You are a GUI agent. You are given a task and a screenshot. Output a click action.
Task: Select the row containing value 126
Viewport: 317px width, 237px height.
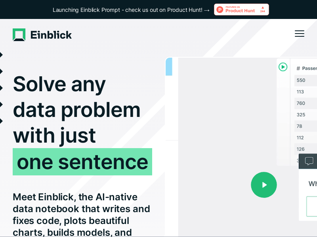(x=306, y=149)
